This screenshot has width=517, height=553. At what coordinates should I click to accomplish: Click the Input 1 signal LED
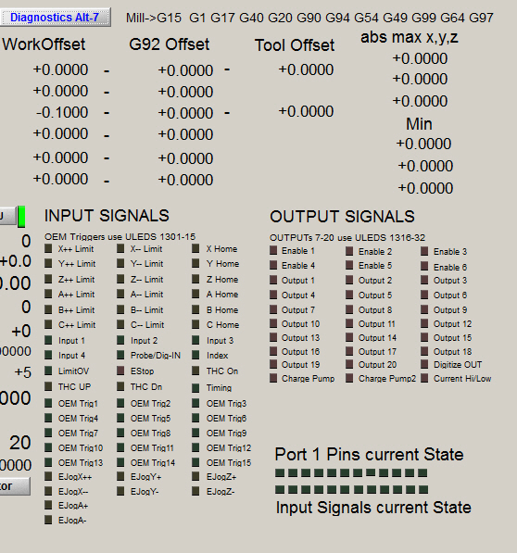coord(48,340)
